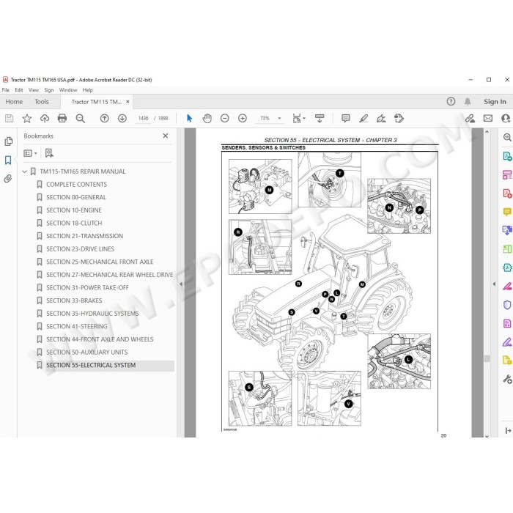Enable scrolling mode icon

pos(320,119)
